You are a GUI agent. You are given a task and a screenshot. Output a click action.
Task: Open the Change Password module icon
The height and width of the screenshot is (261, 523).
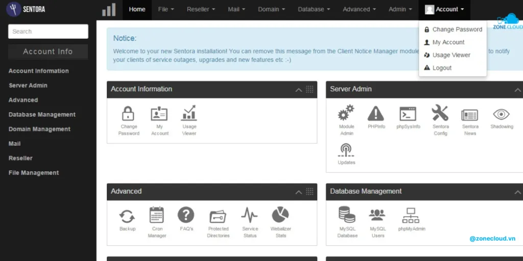pyautogui.click(x=129, y=114)
